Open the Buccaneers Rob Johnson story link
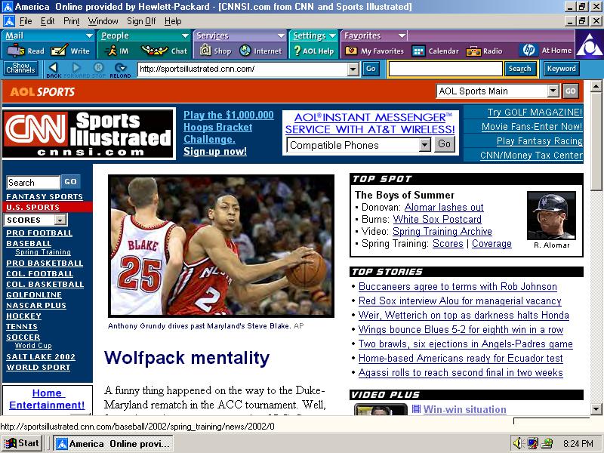 point(458,286)
